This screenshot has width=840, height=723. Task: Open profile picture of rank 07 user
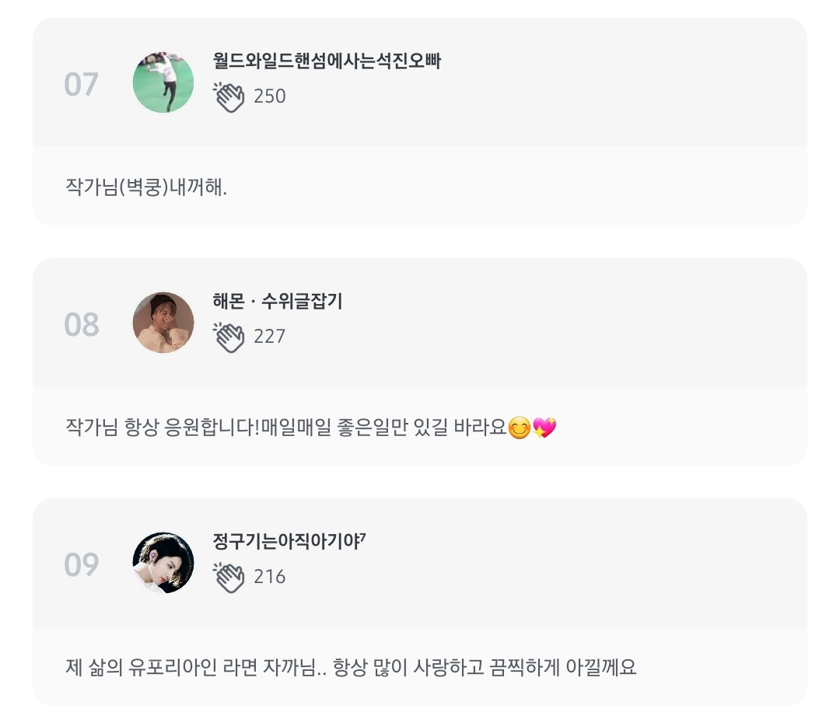pyautogui.click(x=163, y=82)
